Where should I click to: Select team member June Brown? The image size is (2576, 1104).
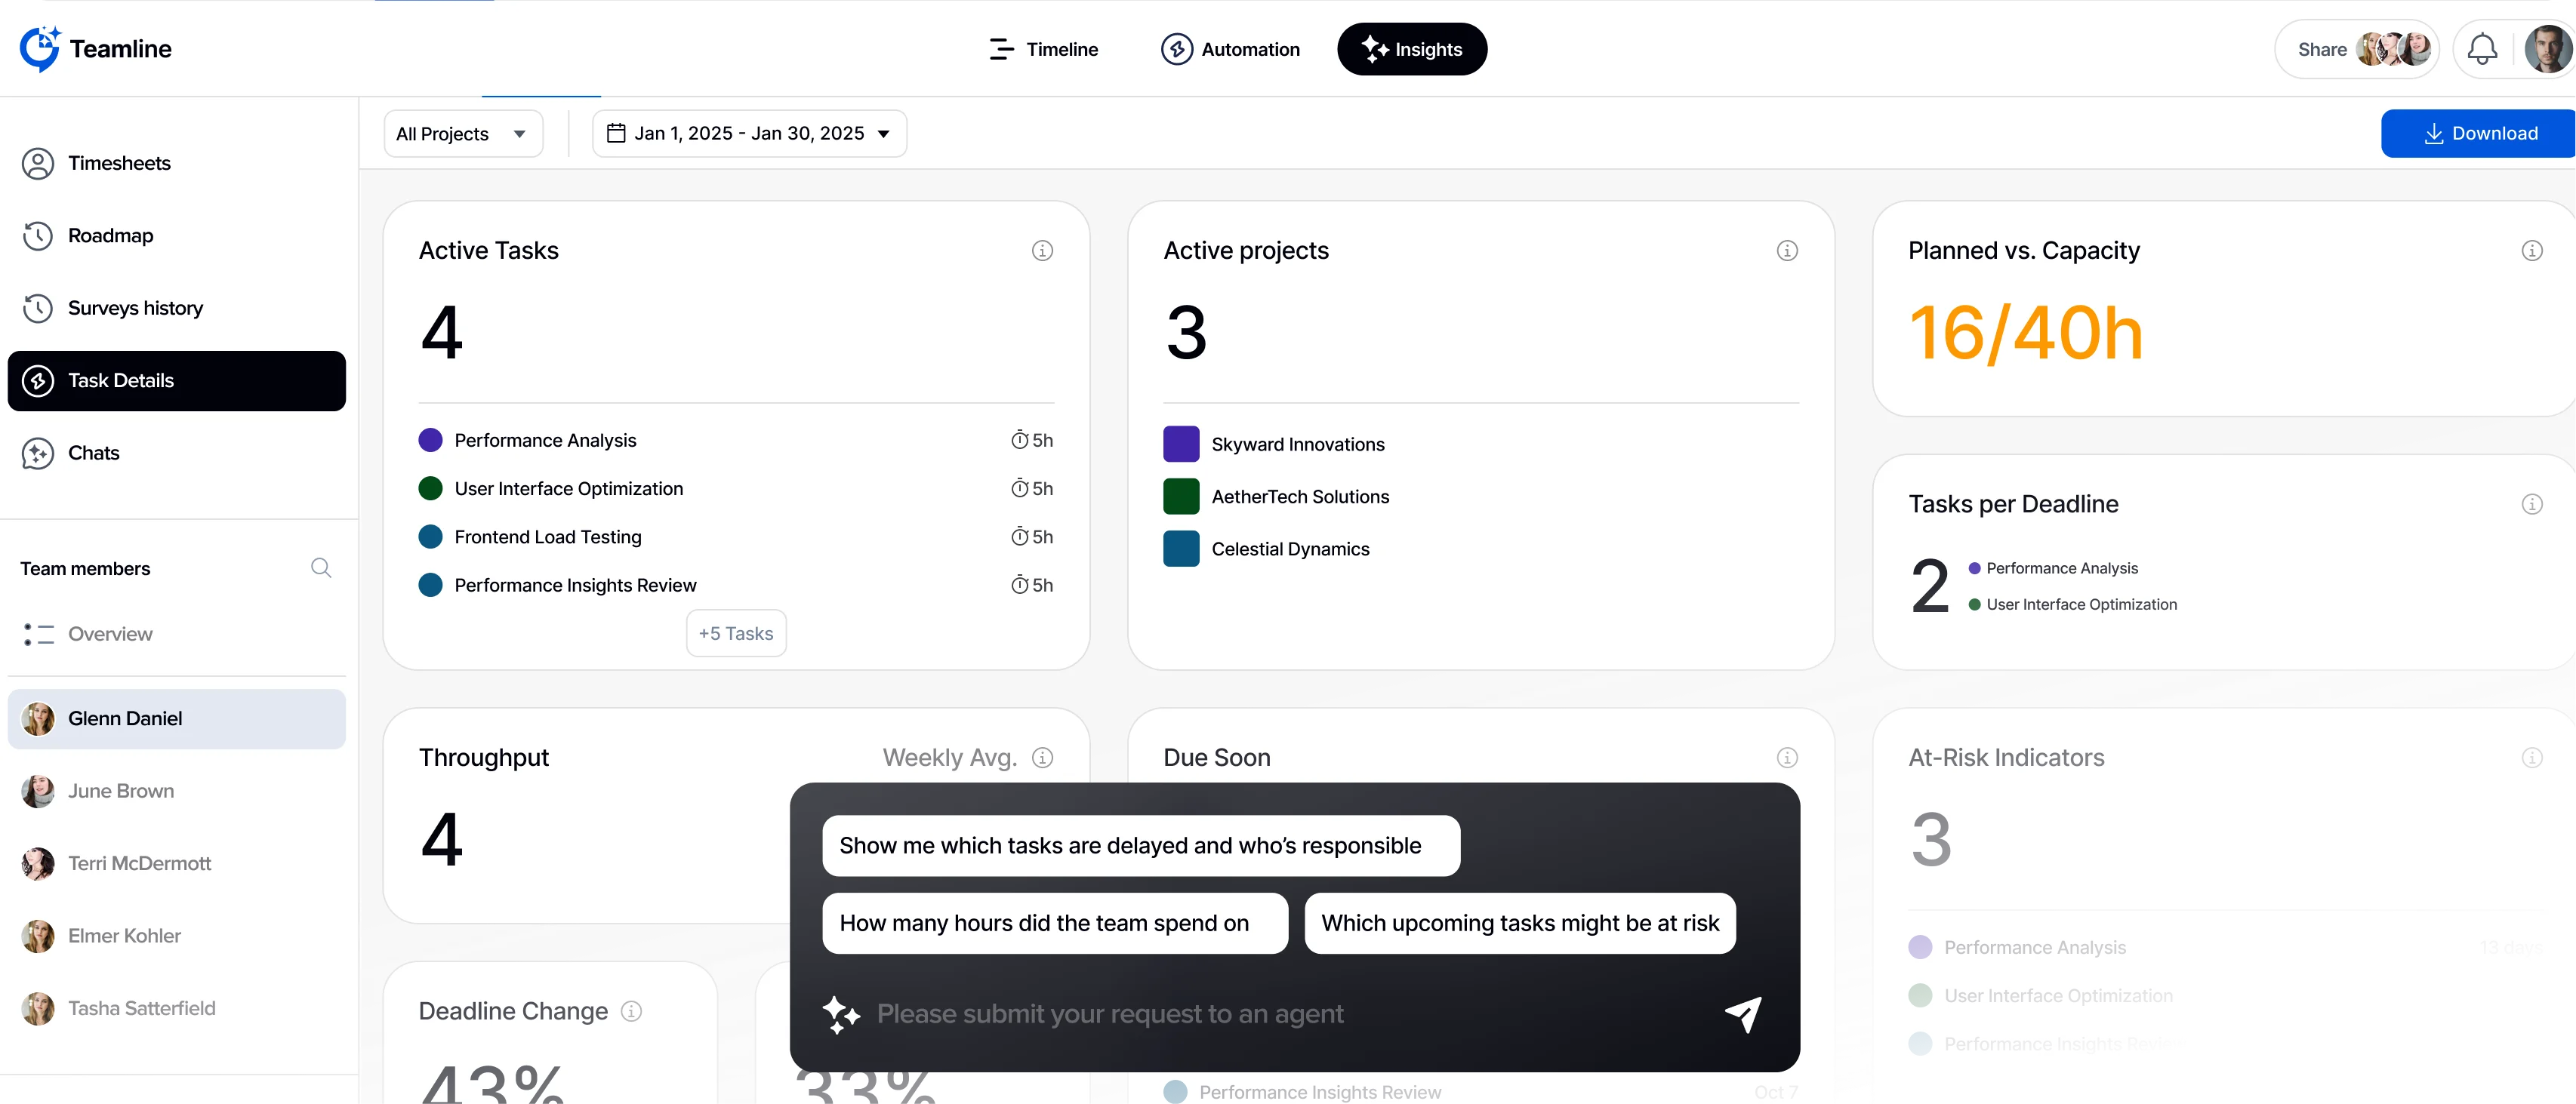click(x=120, y=792)
